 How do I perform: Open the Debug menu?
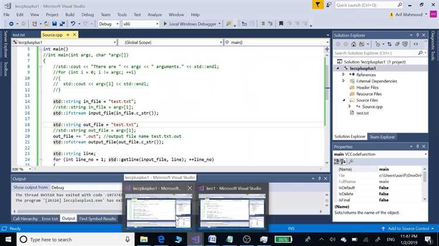click(88, 15)
